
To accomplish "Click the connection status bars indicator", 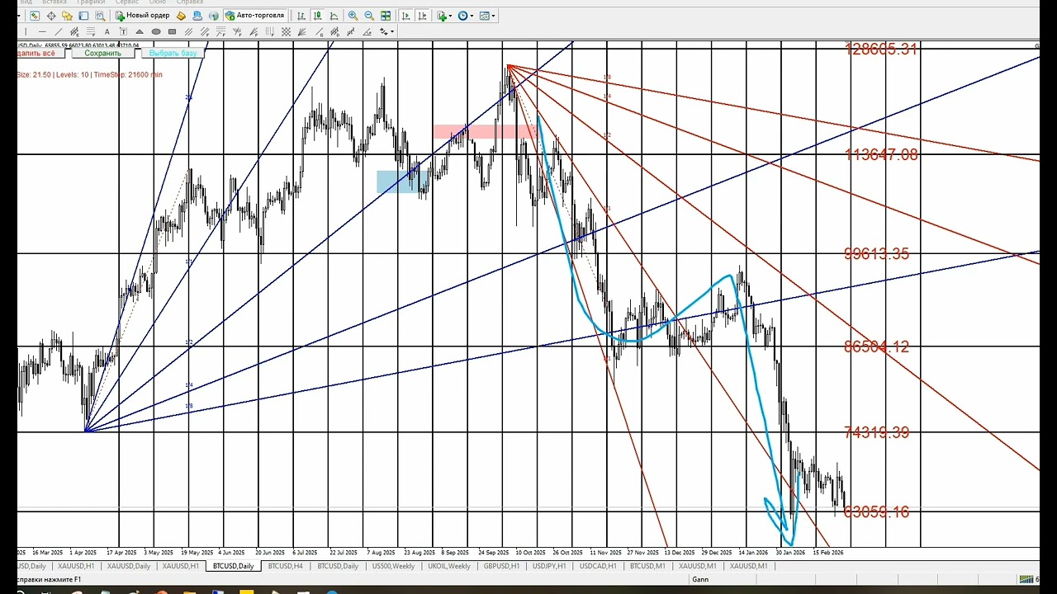I will coord(1028,579).
